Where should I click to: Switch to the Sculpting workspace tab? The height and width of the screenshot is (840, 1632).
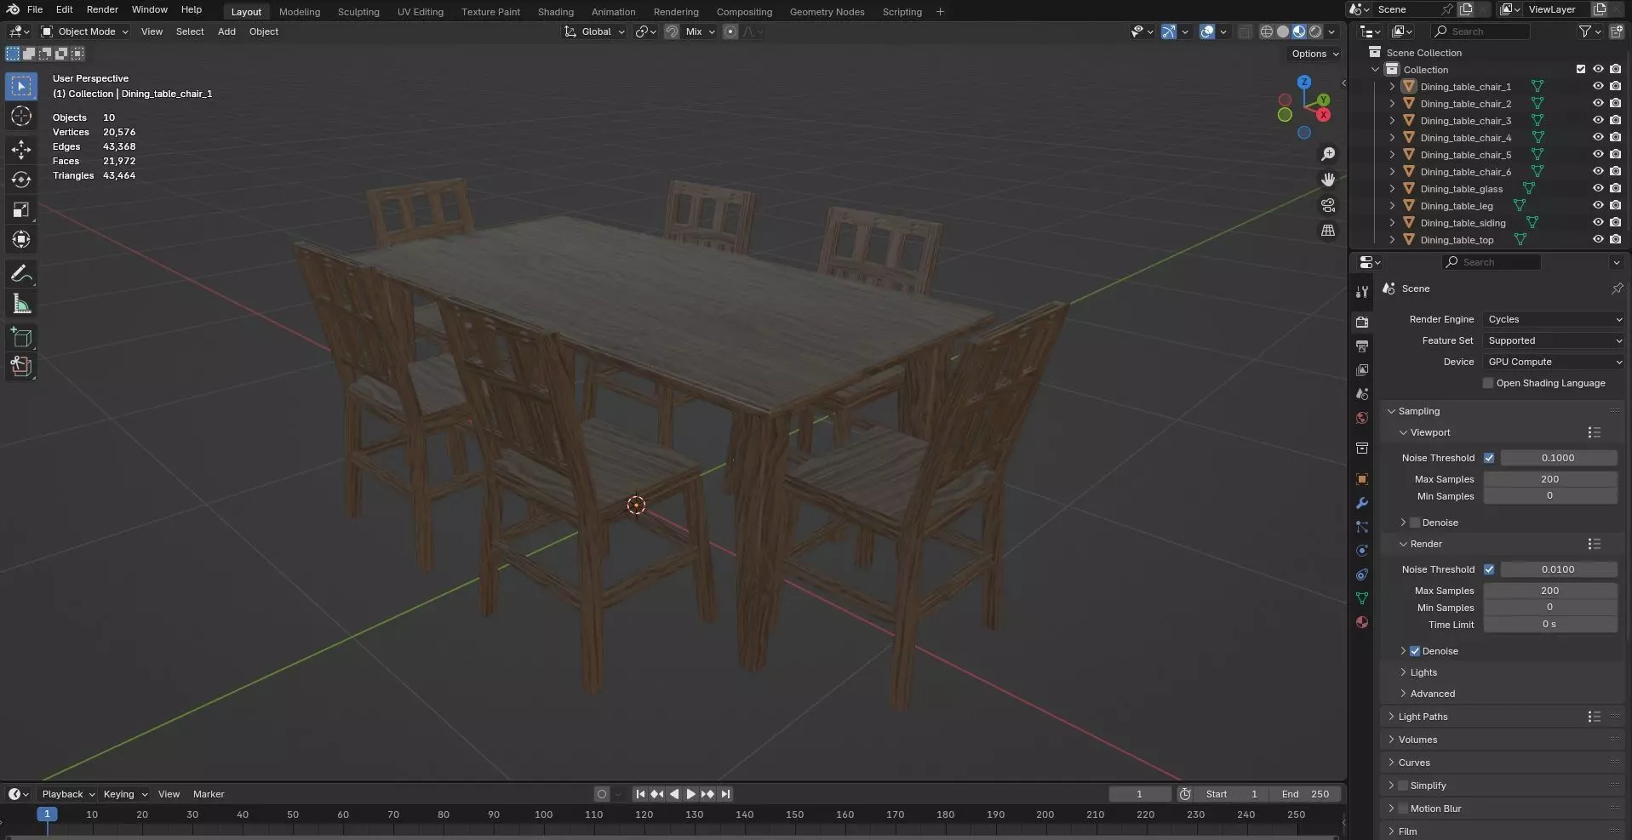pyautogui.click(x=358, y=12)
